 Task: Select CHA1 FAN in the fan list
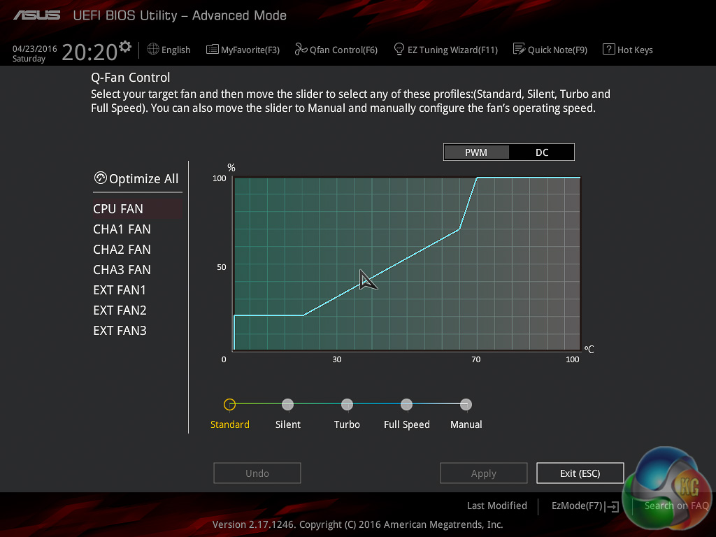coord(122,229)
